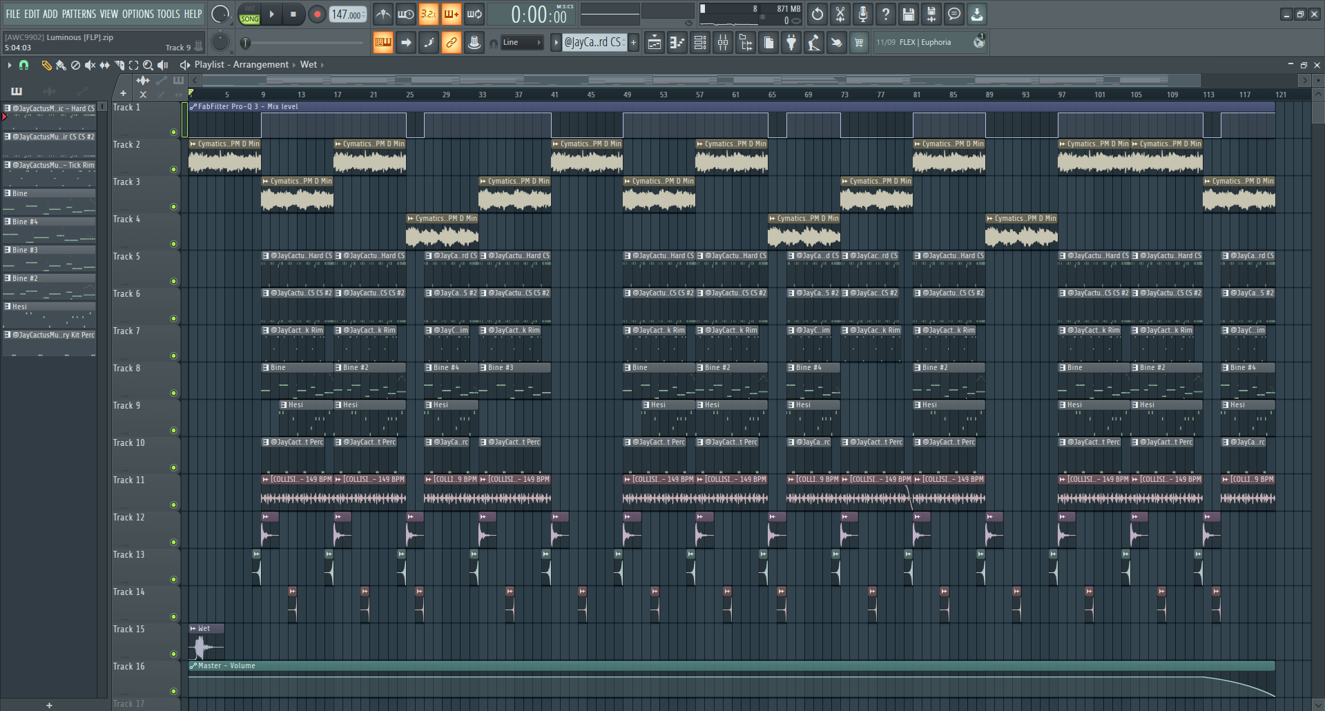Screen dimensions: 1325x711
Task: Open the PATTERNS menu
Action: tap(79, 14)
